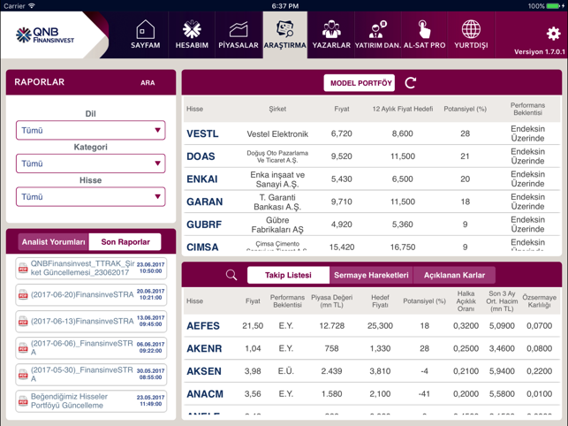Image resolution: width=568 pixels, height=426 pixels.
Task: Select the ARAŞTIRMA research tab
Action: 285,34
